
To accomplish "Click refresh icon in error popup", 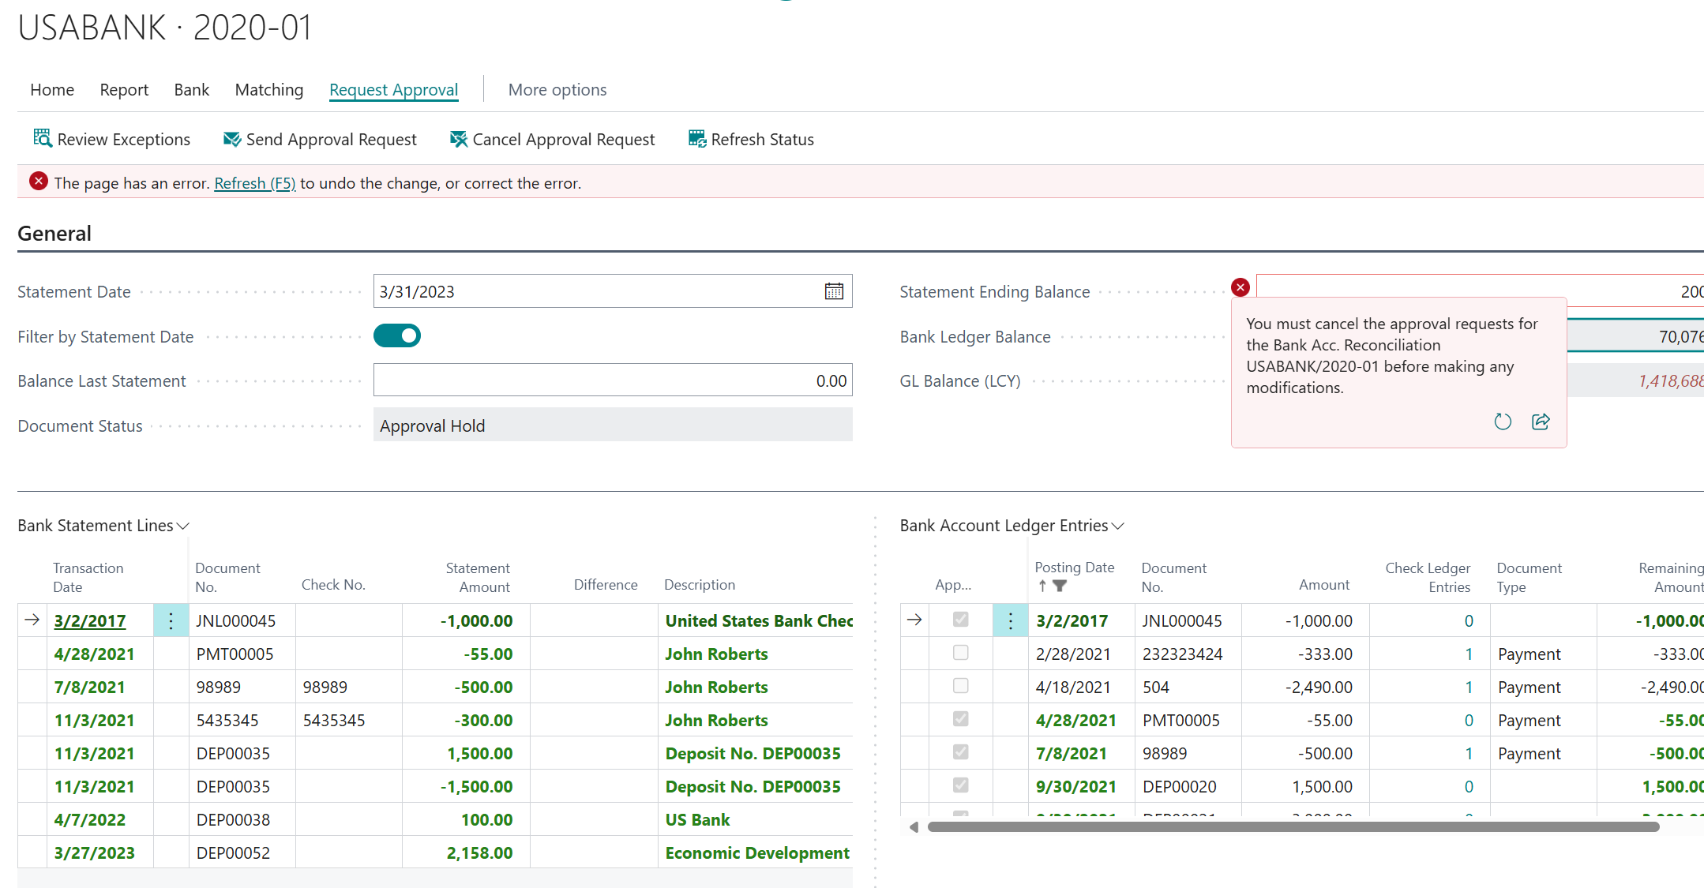I will (1503, 422).
